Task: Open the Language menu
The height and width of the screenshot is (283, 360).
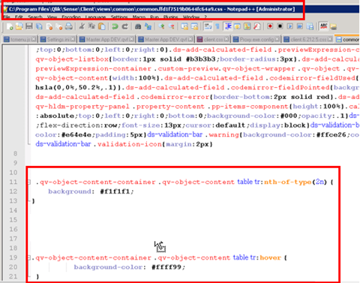Action: pyautogui.click(x=95, y=17)
